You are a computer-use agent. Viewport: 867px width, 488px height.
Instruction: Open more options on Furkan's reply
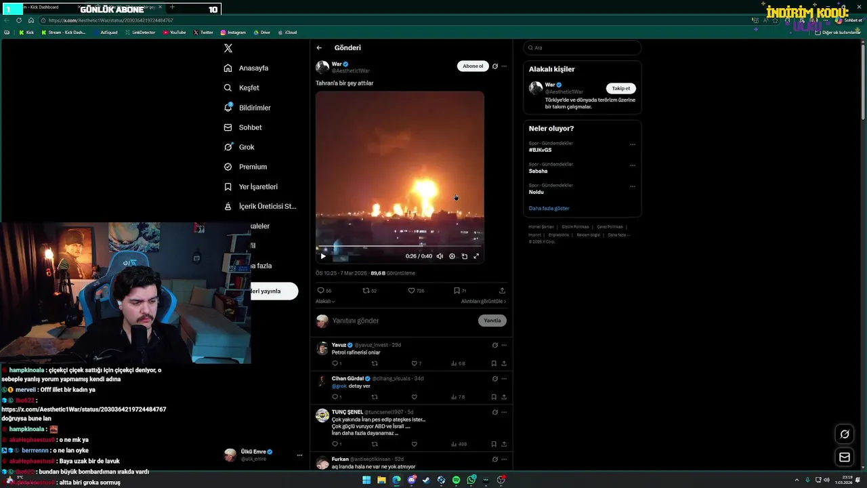tap(504, 460)
